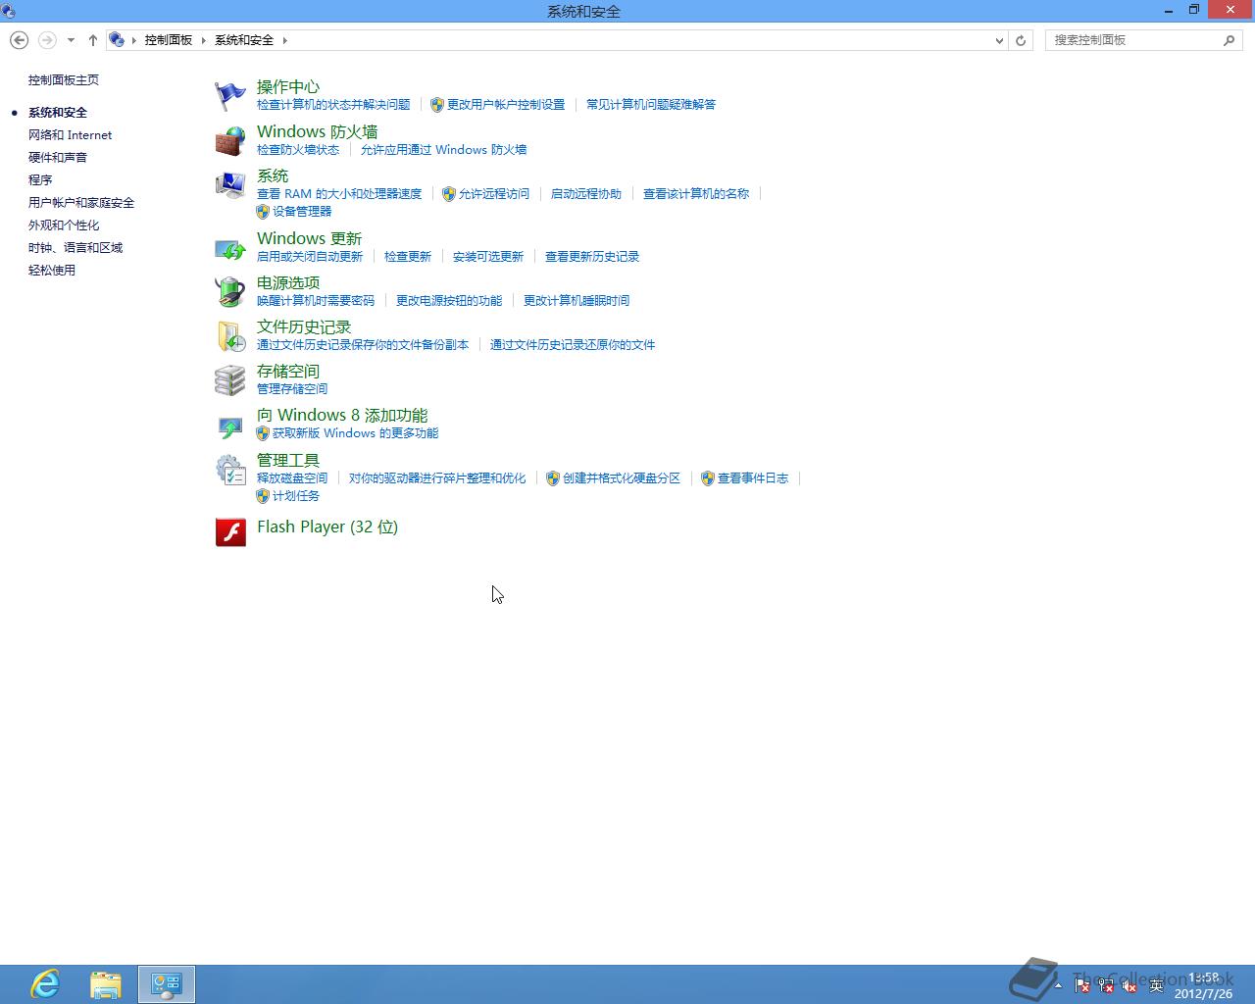Select 程序 in sidebar
Screen dimensions: 1255x1004
tap(40, 180)
